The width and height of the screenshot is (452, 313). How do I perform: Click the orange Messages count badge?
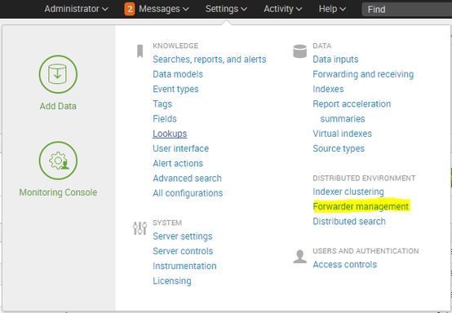pos(130,9)
